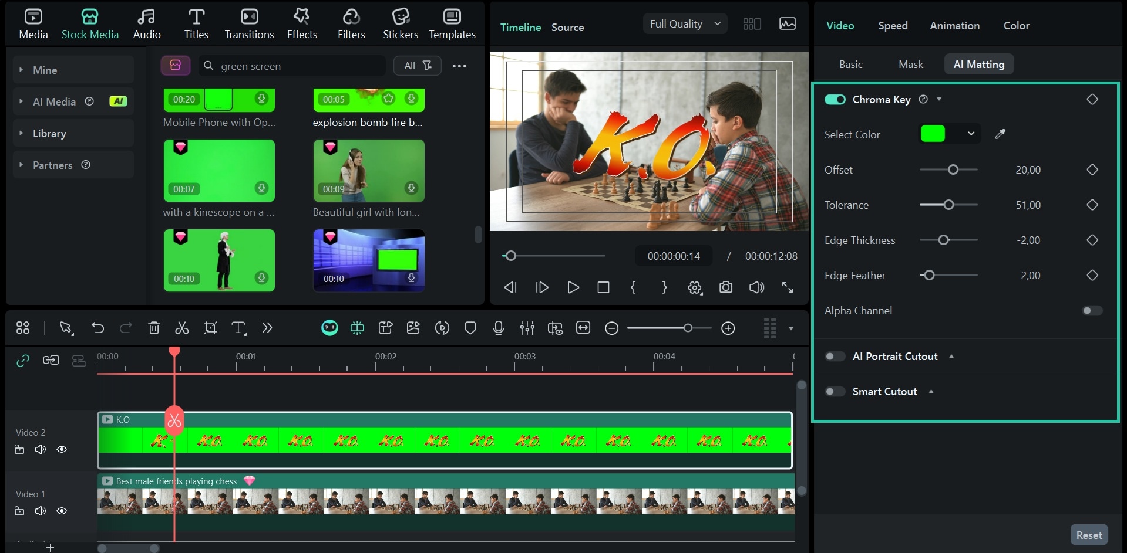Open the Speed tab
The height and width of the screenshot is (553, 1127).
pos(892,25)
